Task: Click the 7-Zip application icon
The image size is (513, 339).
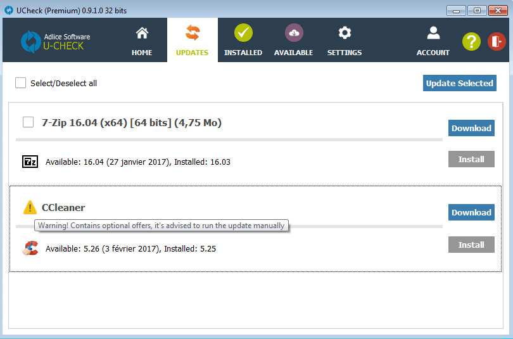Action: point(30,162)
